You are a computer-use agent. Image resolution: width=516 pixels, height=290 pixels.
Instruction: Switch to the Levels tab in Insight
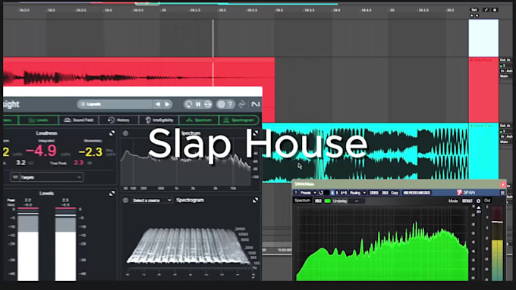(39, 120)
